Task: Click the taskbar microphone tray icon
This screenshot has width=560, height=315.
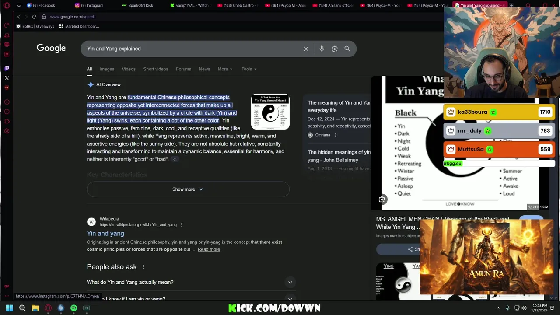Action: [x=507, y=308]
